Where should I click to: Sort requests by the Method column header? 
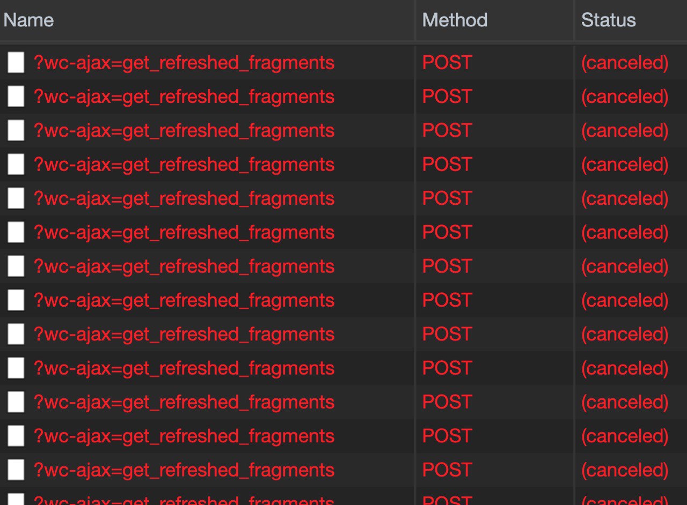[x=455, y=20]
